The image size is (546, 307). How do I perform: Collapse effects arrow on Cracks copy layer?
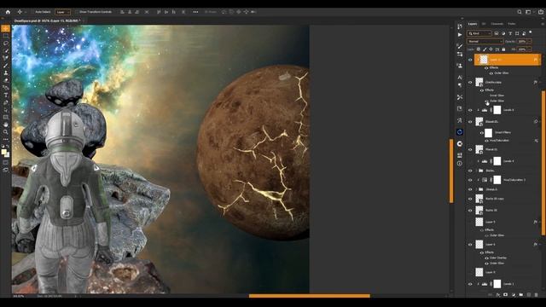(x=540, y=83)
